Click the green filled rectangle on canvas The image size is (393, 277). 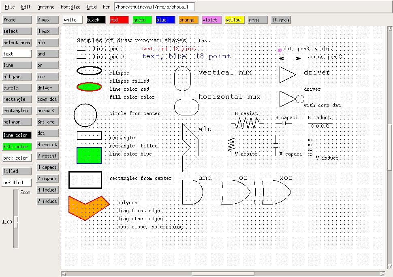pos(89,156)
